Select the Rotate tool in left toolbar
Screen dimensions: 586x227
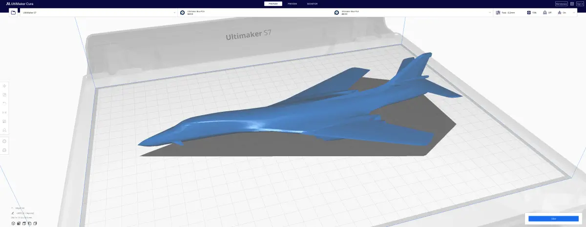4,103
